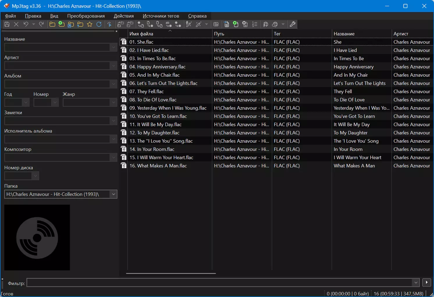Close the filter bar with its small X
434x297 pixels.
(2, 279)
